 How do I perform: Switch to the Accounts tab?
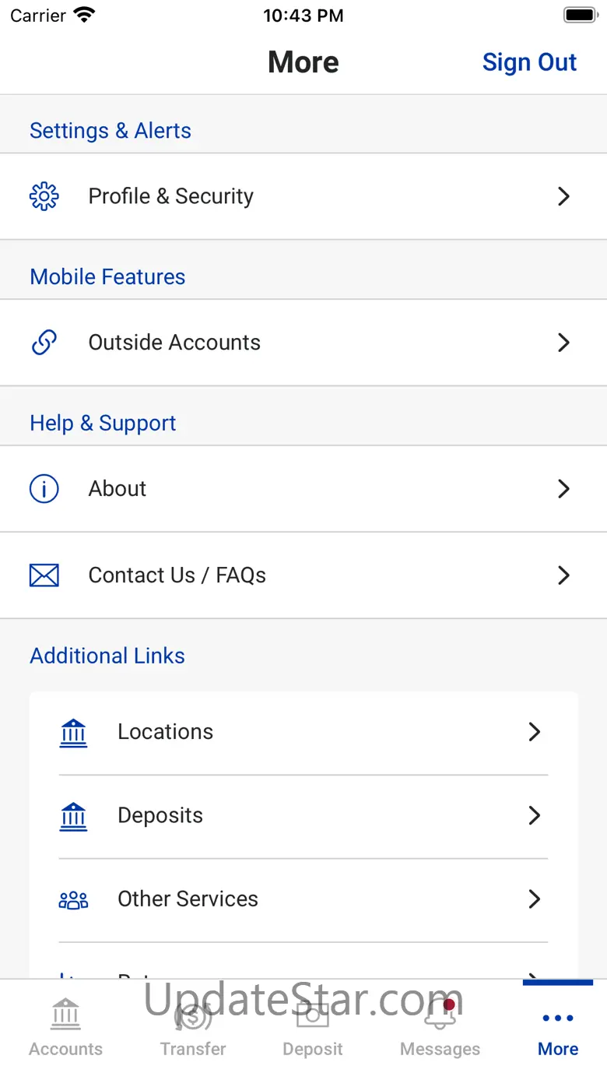(66, 1028)
